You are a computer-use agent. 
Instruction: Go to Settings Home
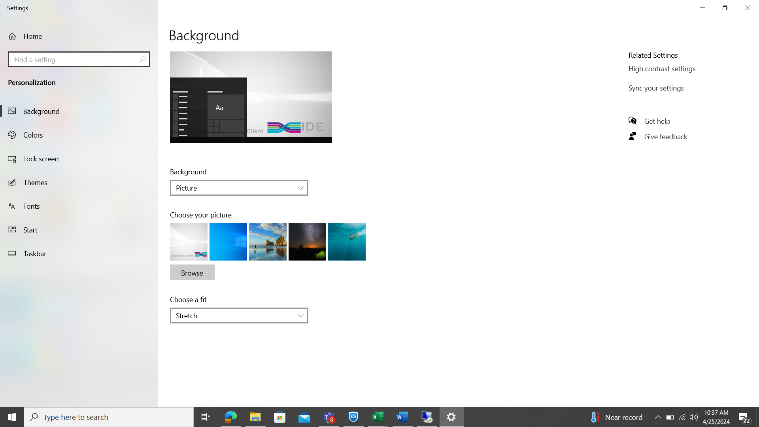click(32, 36)
